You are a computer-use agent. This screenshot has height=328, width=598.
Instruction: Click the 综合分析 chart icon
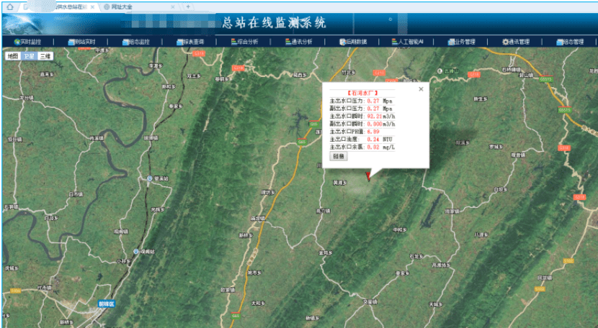pyautogui.click(x=233, y=42)
